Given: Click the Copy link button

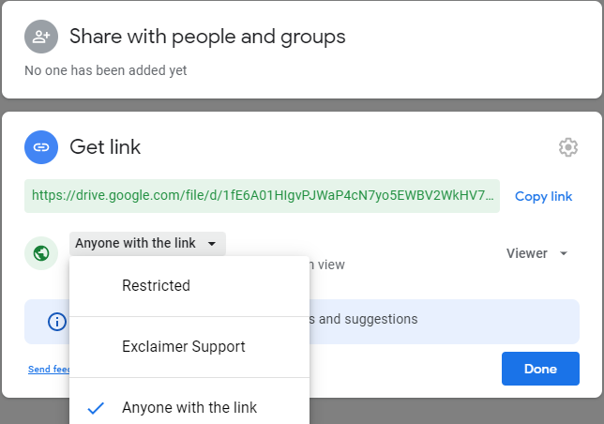Looking at the screenshot, I should (543, 197).
